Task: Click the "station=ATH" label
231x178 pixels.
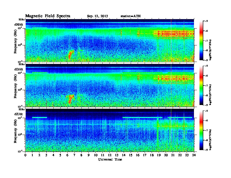Action: coord(131,16)
